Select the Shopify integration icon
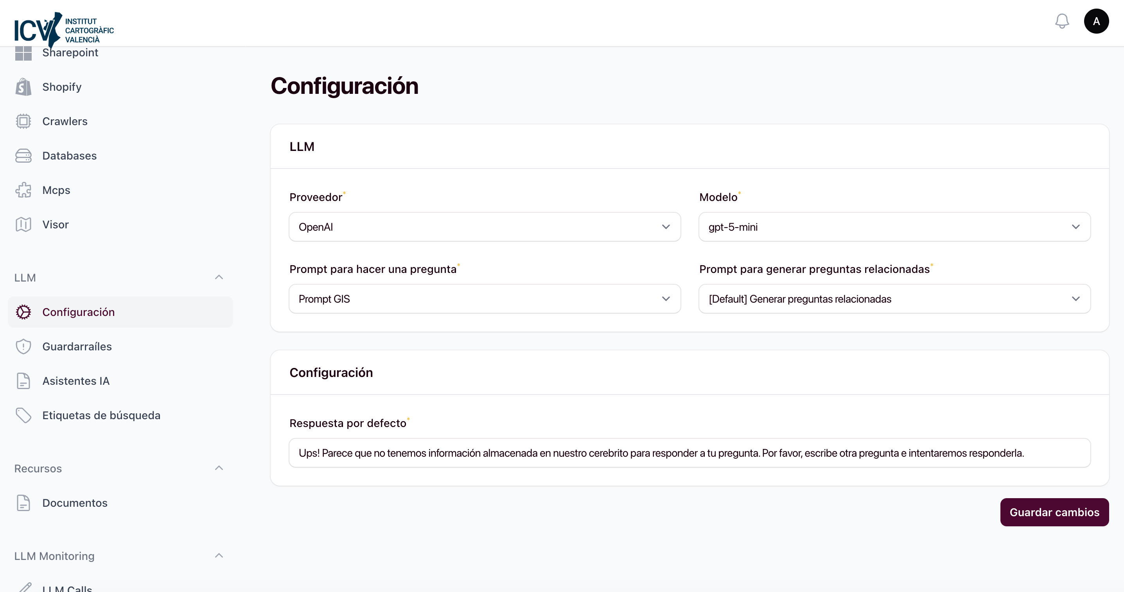The height and width of the screenshot is (592, 1124). point(23,86)
